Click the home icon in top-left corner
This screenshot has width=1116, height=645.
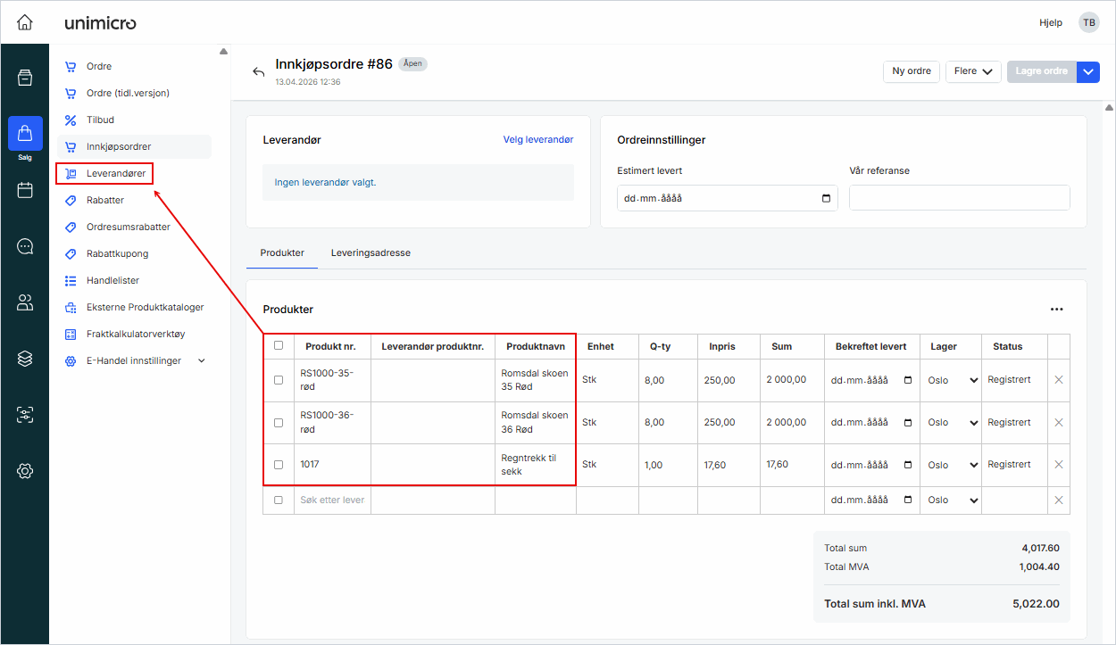point(24,22)
